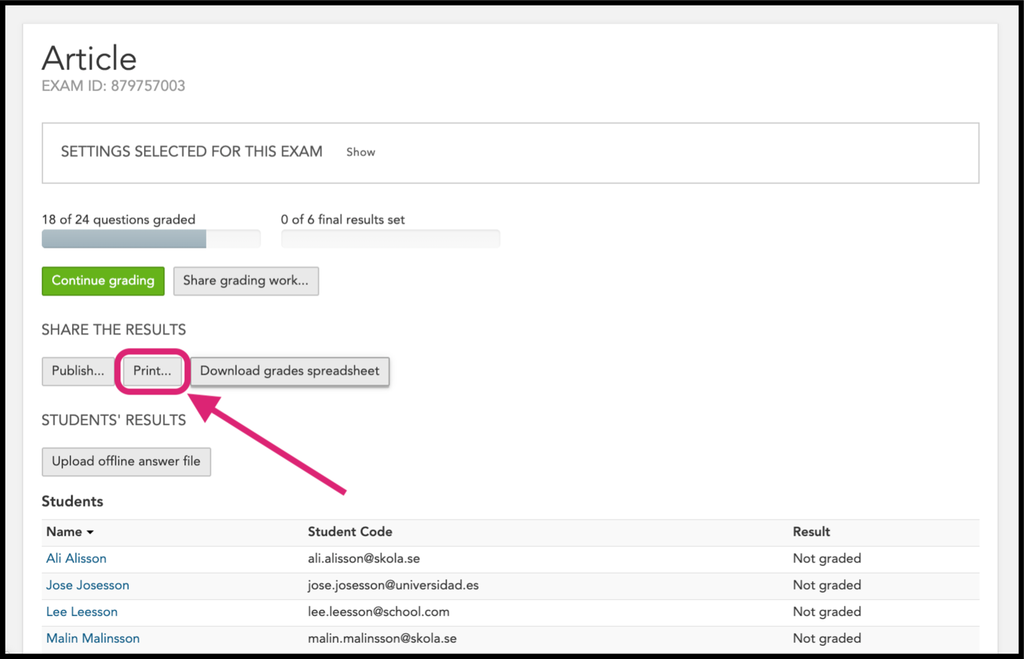Select ali.alisson@skola.se student code
Viewport: 1024px width, 659px height.
pos(364,559)
